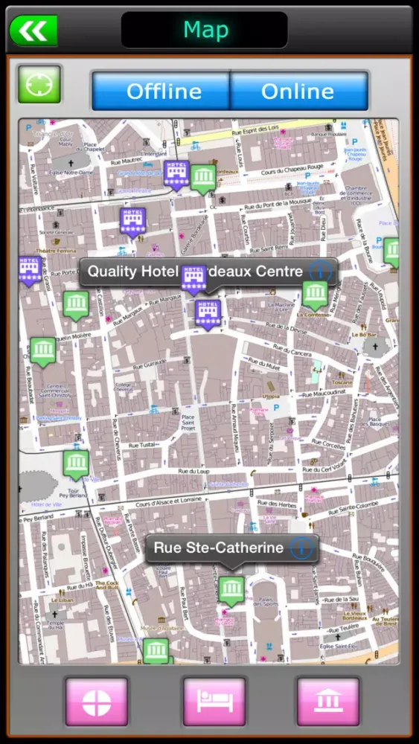Tap the 'Rue Corcelles' street label
Image resolution: width=419 pixels, height=744 pixels.
[x=330, y=444]
